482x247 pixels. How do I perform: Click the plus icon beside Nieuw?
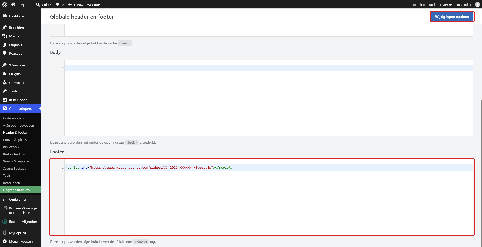tap(70, 4)
